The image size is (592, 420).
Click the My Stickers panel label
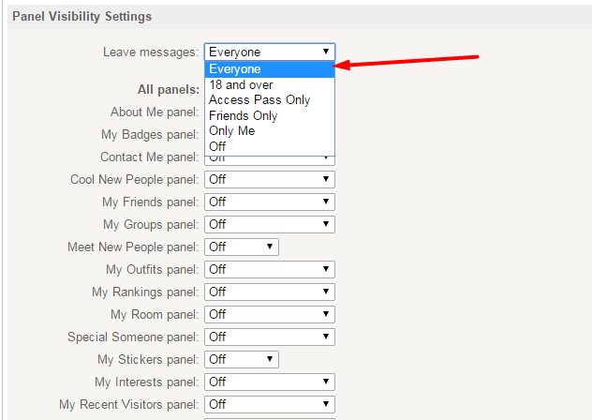point(148,360)
